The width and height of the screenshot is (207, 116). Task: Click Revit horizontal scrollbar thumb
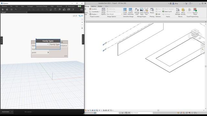(x=158, y=110)
